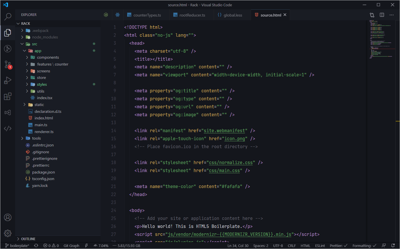Switch to the counterTypes.ts tab
The width and height of the screenshot is (400, 249).
click(x=146, y=15)
